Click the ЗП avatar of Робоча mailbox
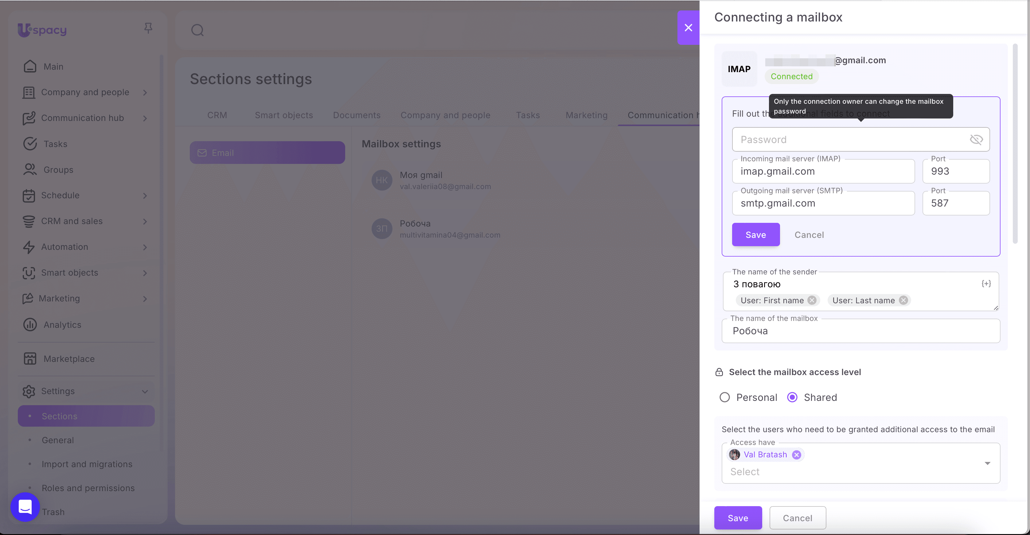Image resolution: width=1030 pixels, height=535 pixels. pyautogui.click(x=382, y=229)
